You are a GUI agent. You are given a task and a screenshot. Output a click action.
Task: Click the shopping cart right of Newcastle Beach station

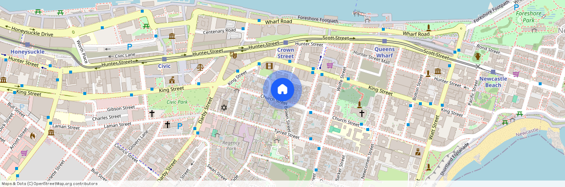pyautogui.click(x=516, y=74)
